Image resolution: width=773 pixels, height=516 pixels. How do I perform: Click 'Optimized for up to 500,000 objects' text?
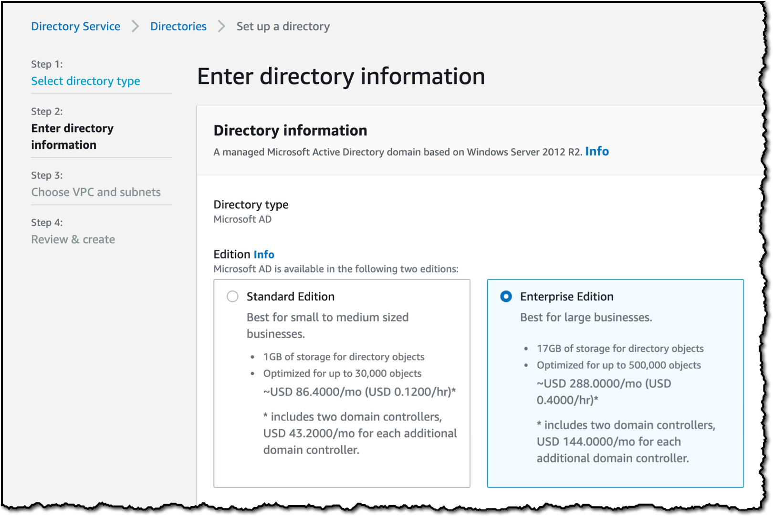pos(618,365)
